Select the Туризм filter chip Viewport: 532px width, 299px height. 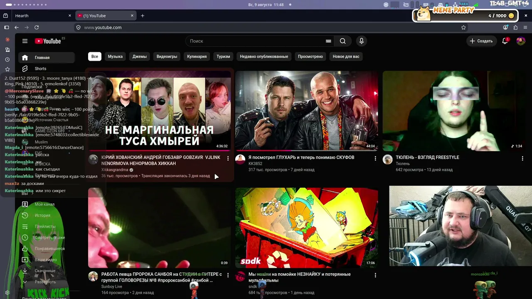[223, 56]
